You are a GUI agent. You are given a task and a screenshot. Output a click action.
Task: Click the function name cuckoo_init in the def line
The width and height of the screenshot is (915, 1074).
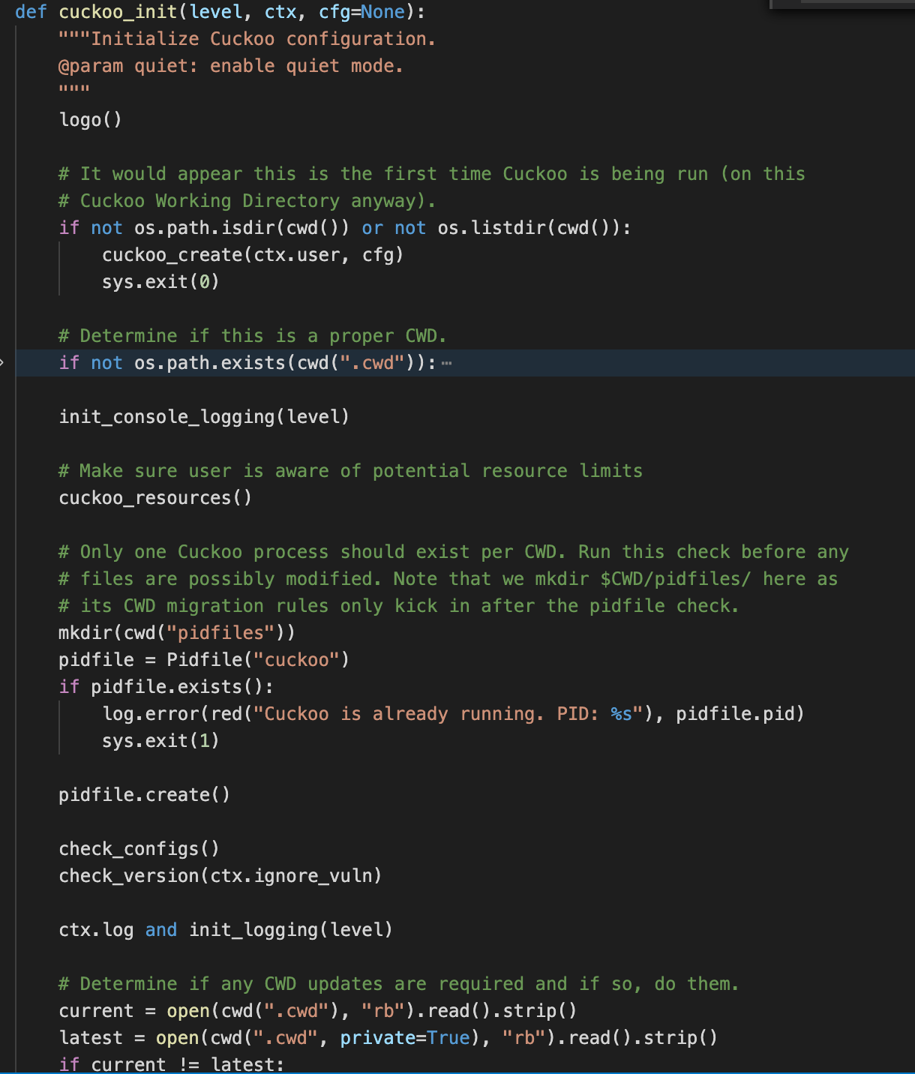(x=118, y=12)
